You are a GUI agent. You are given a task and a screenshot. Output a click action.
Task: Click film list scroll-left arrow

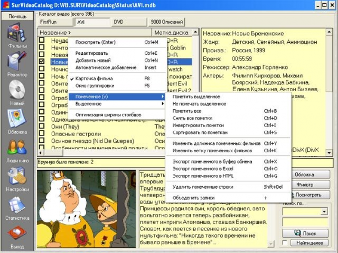click(x=41, y=153)
